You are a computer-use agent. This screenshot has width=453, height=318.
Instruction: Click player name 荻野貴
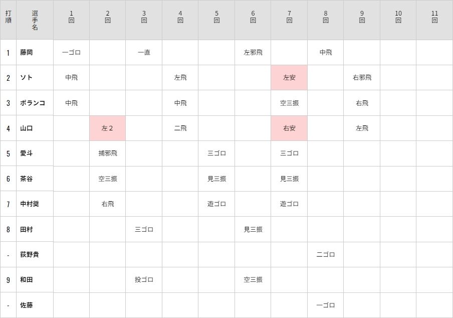pyautogui.click(x=30, y=254)
